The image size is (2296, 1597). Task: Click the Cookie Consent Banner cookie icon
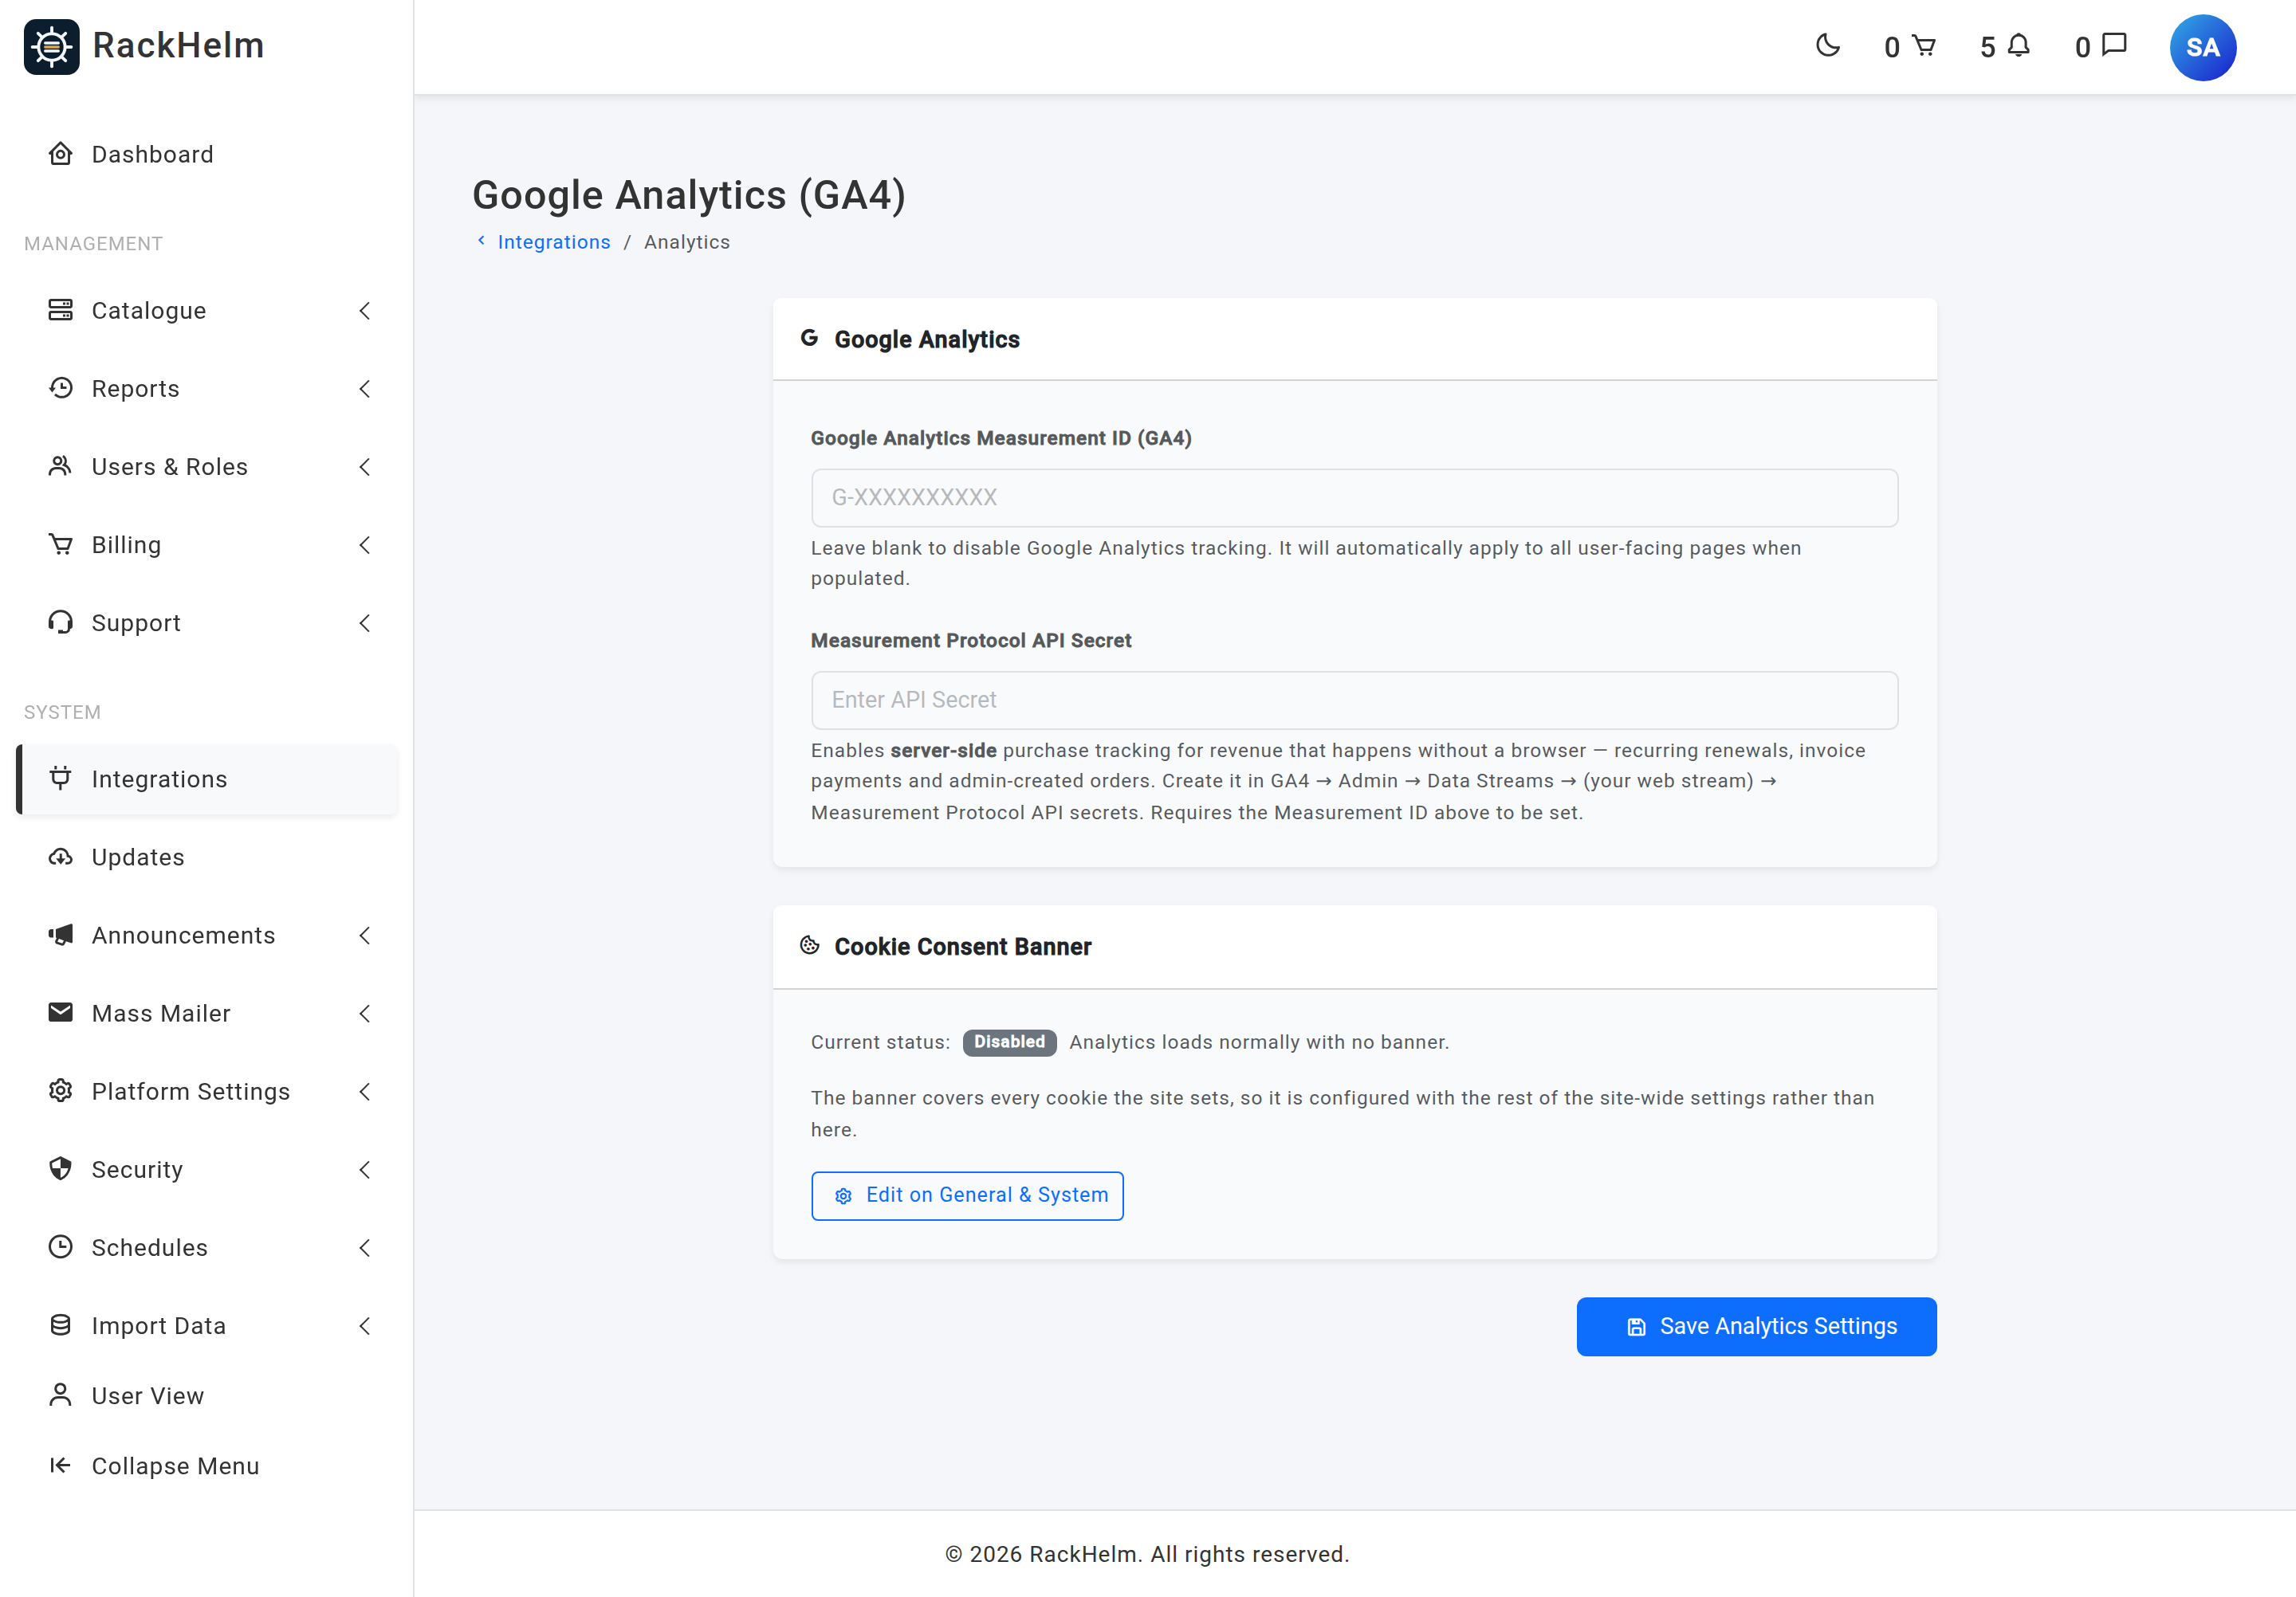[810, 944]
